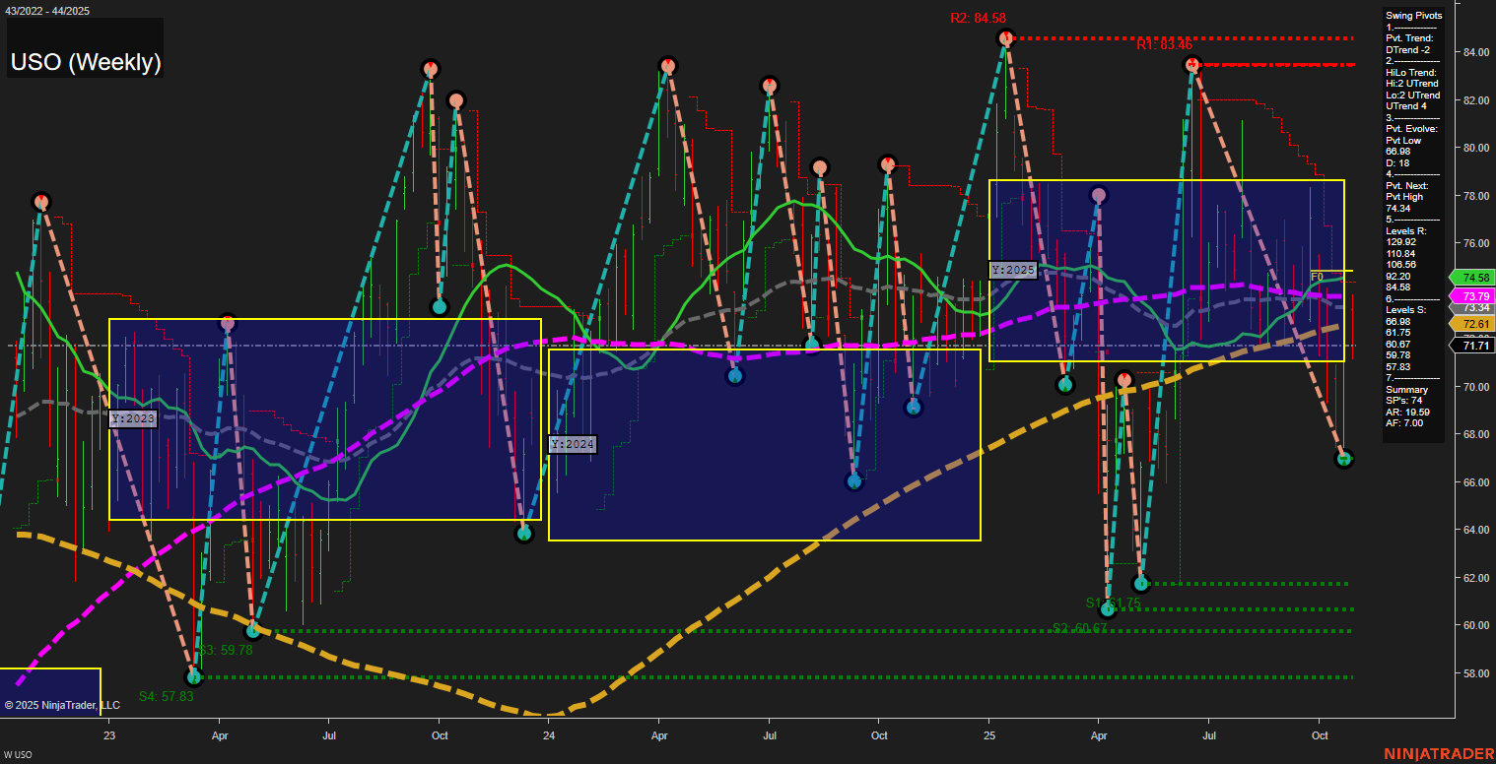The image size is (1496, 764).
Task: Click the 74.34 next pivot value
Action: [1398, 209]
